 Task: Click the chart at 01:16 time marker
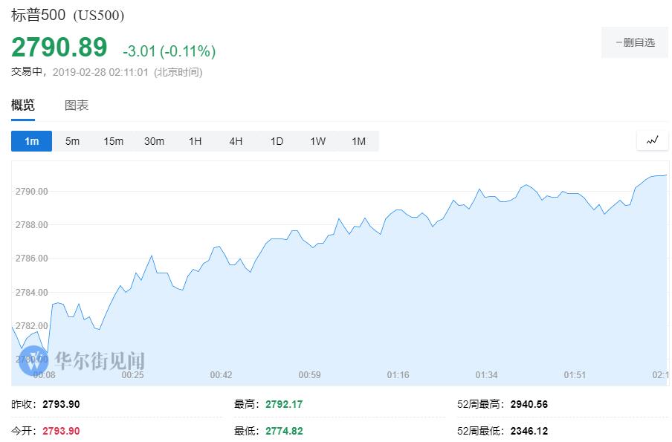coord(398,375)
